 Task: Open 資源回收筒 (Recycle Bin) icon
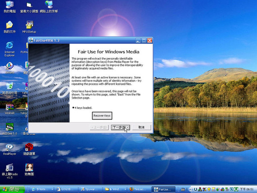9,88
